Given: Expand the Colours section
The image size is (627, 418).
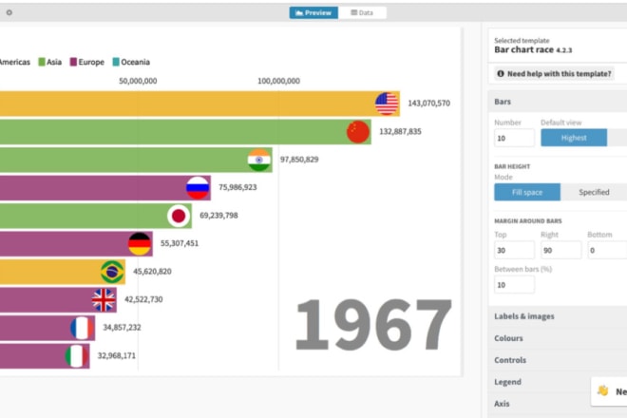Looking at the screenshot, I should 557,338.
